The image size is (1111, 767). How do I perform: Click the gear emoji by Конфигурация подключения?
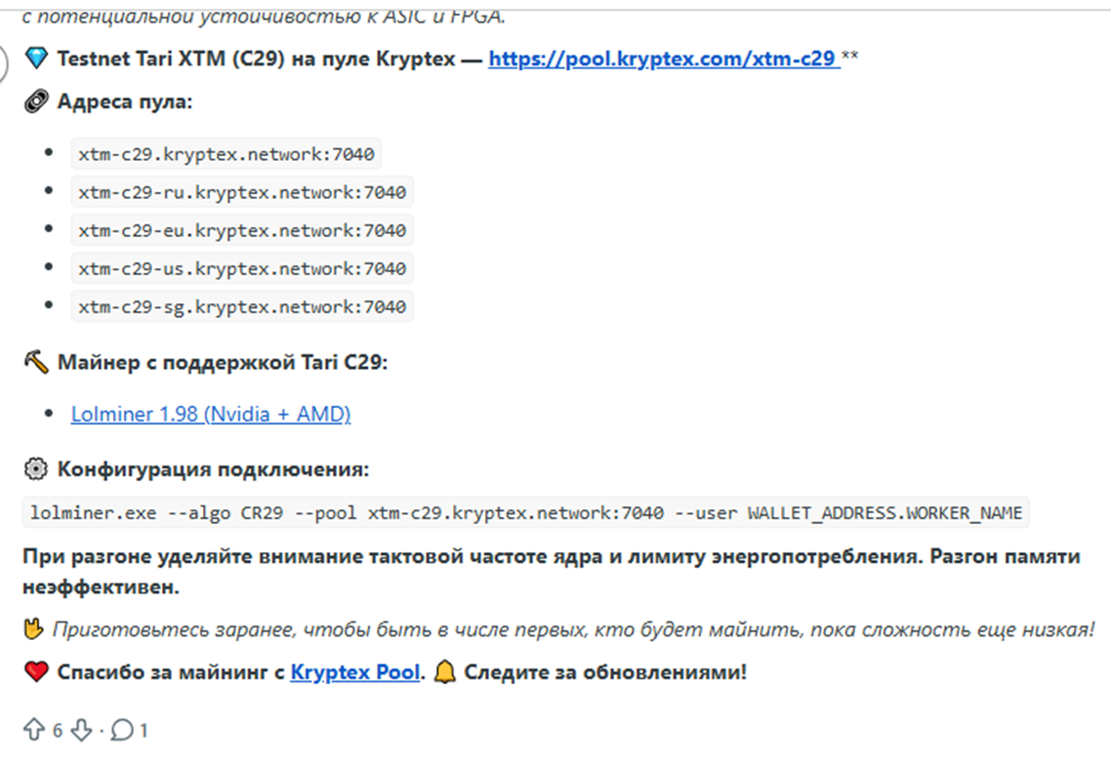tap(35, 469)
